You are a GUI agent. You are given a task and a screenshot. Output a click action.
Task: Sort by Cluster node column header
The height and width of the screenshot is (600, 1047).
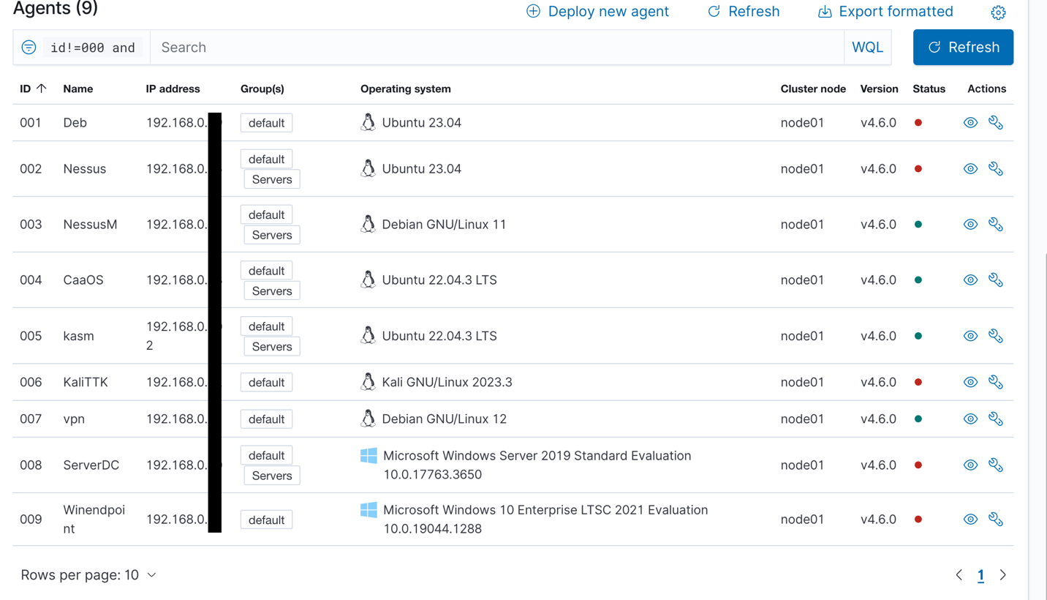tap(813, 89)
